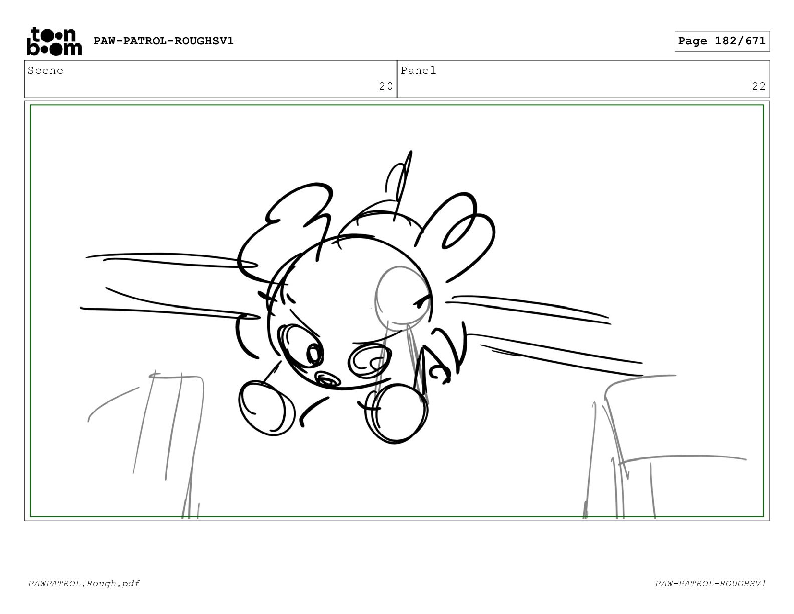Click the PAWPATROL.Rough.pdf footer text
This screenshot has height=614, width=794.
point(84,584)
